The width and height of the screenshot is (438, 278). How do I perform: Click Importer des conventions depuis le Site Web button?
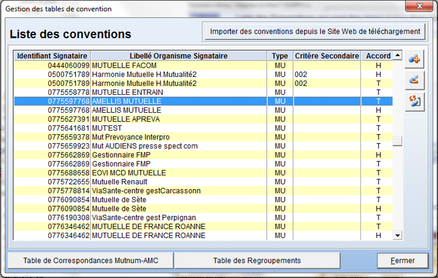(x=315, y=32)
